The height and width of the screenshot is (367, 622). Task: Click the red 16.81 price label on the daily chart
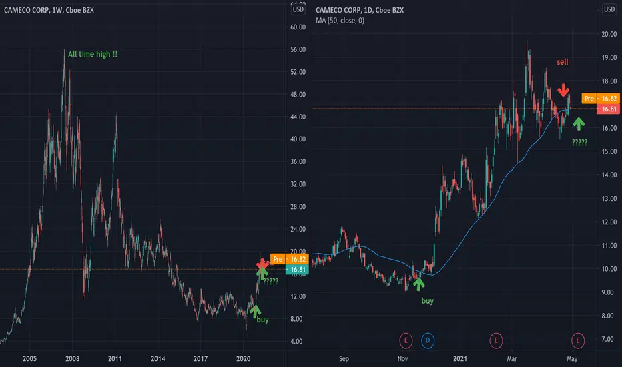608,109
